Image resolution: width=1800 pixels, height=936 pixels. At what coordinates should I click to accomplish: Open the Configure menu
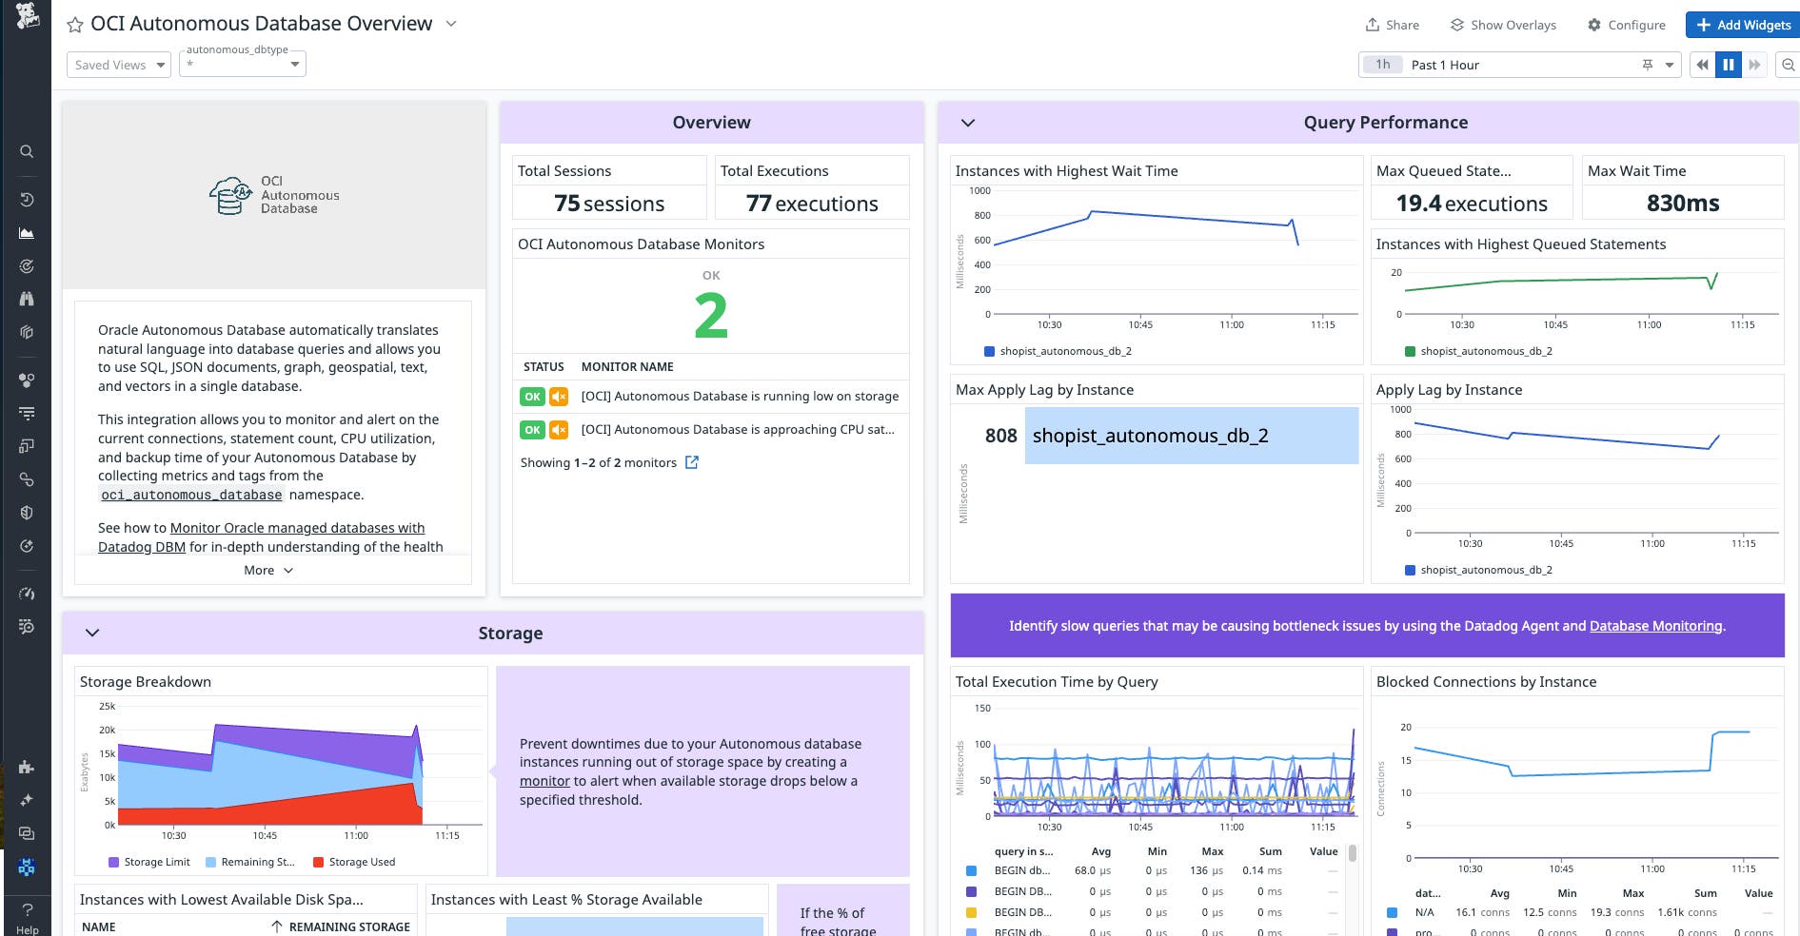click(x=1627, y=25)
